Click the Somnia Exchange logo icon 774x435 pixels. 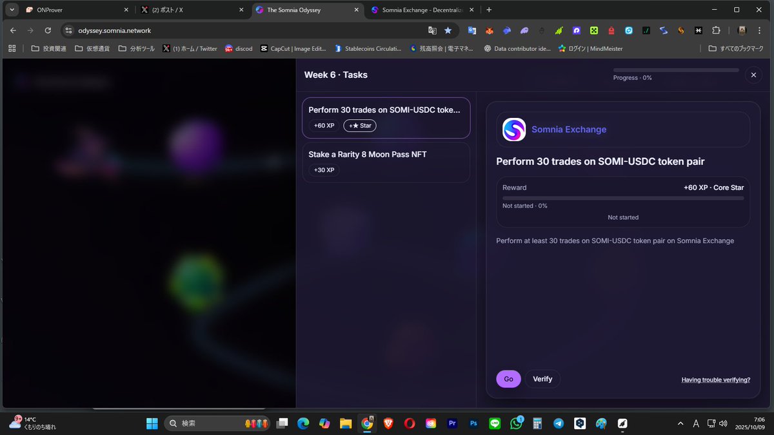click(x=514, y=130)
